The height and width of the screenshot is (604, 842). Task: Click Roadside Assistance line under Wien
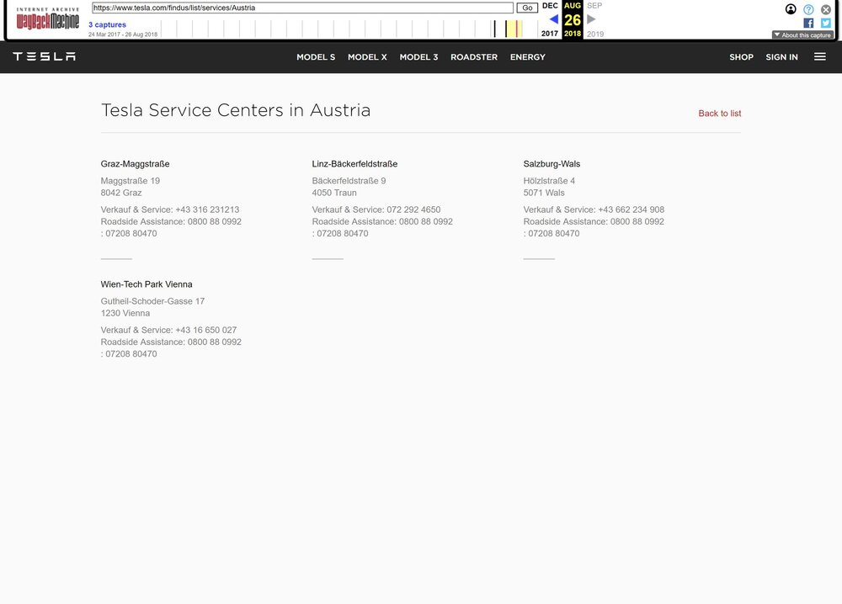[x=171, y=342]
